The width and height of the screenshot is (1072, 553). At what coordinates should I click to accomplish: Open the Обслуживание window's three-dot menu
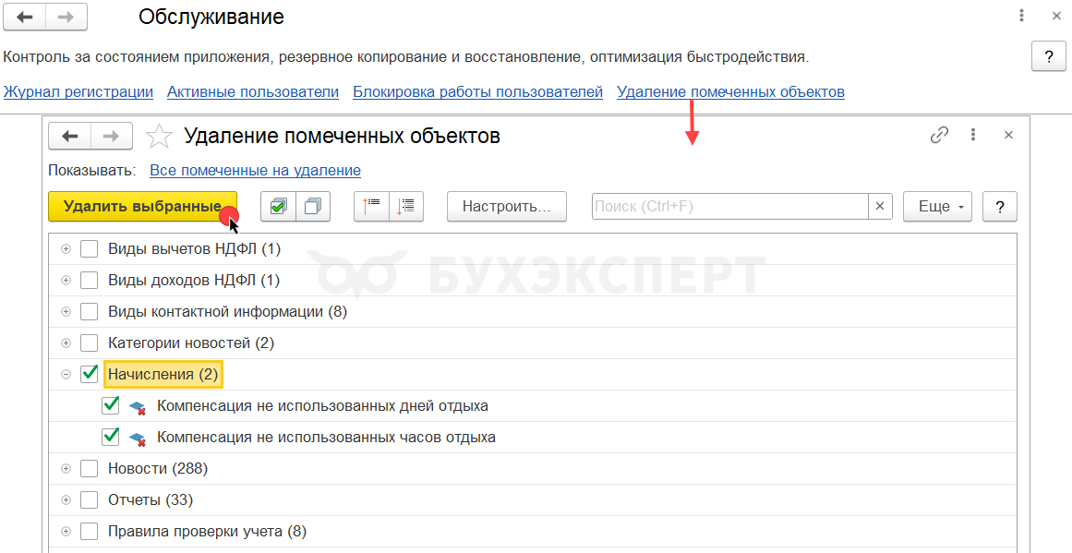1021,16
